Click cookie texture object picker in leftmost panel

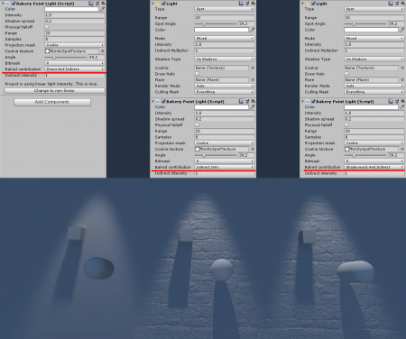pyautogui.click(x=103, y=51)
